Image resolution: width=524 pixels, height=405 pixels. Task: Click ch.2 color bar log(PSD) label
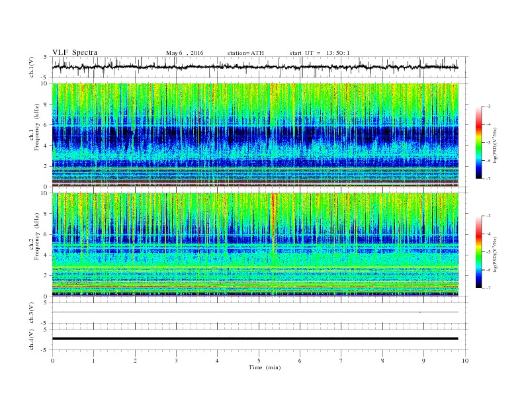[495, 254]
